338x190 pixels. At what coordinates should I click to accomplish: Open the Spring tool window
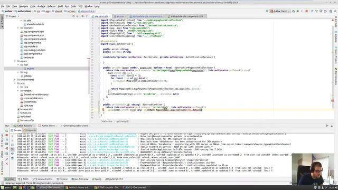coord(97,179)
